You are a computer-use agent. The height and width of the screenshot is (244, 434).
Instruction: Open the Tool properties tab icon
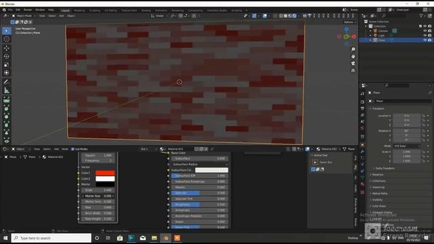click(362, 94)
